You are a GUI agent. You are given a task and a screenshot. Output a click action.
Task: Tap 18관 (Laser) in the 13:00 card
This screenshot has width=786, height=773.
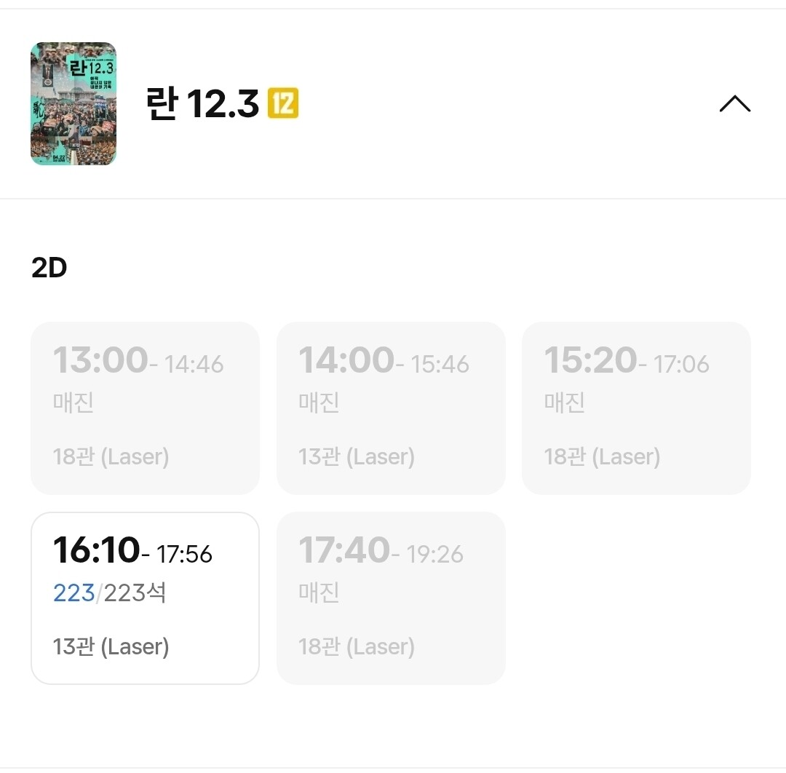(x=111, y=456)
